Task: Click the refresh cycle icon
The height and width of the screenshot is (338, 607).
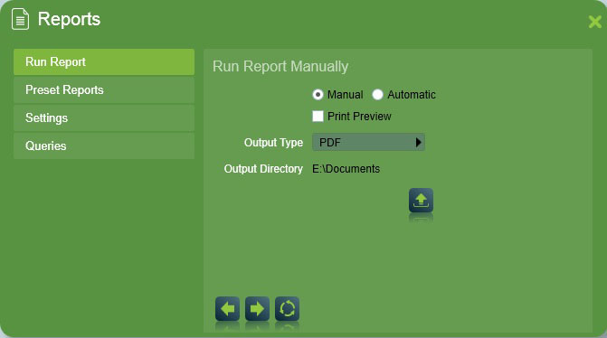Action: click(x=287, y=308)
